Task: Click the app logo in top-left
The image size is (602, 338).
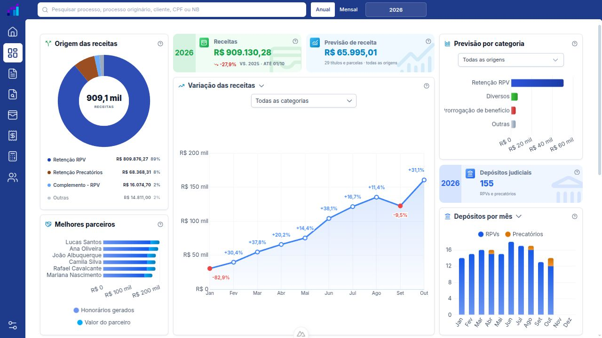Action: pyautogui.click(x=13, y=10)
